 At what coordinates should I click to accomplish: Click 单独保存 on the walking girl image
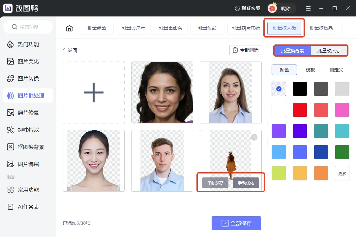[x=215, y=183]
